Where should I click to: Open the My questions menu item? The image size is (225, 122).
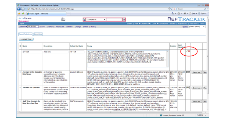coord(182,24)
